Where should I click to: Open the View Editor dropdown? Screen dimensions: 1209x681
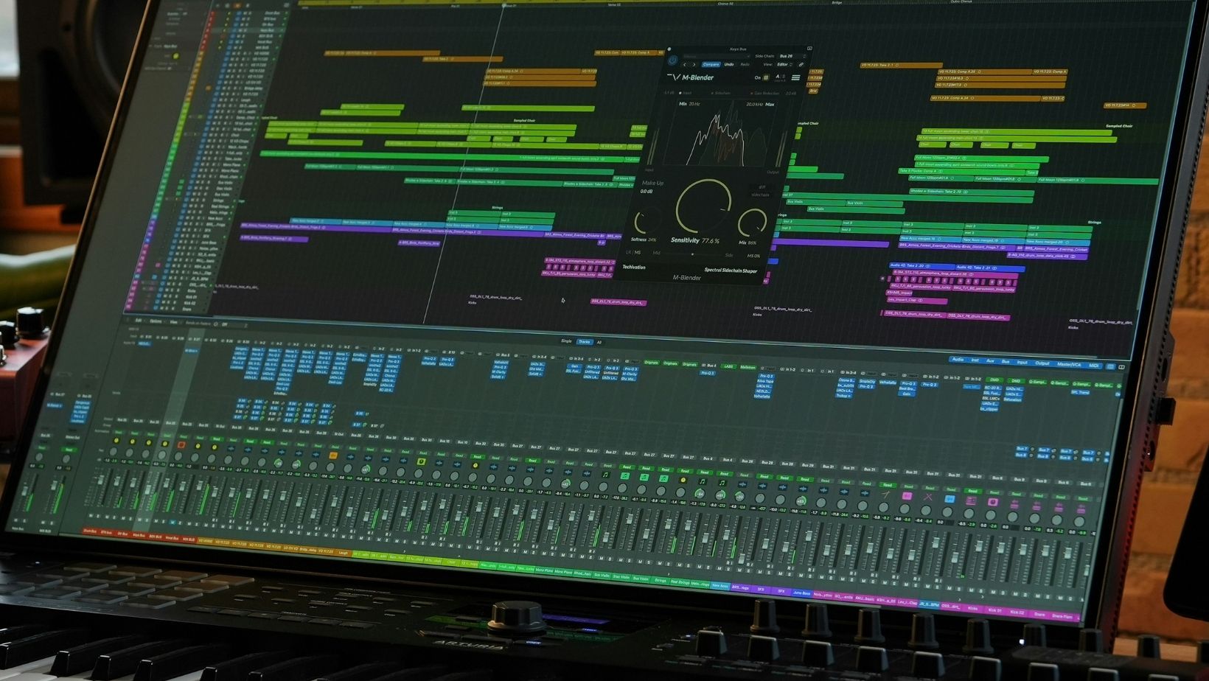784,65
